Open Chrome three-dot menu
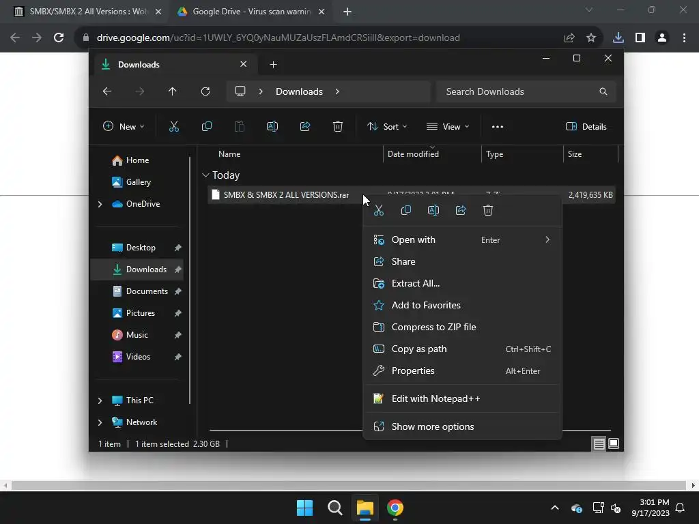Image resolution: width=699 pixels, height=524 pixels. pos(684,38)
